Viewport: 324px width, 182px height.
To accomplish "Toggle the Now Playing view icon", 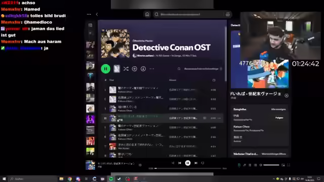I will click(x=239, y=165).
